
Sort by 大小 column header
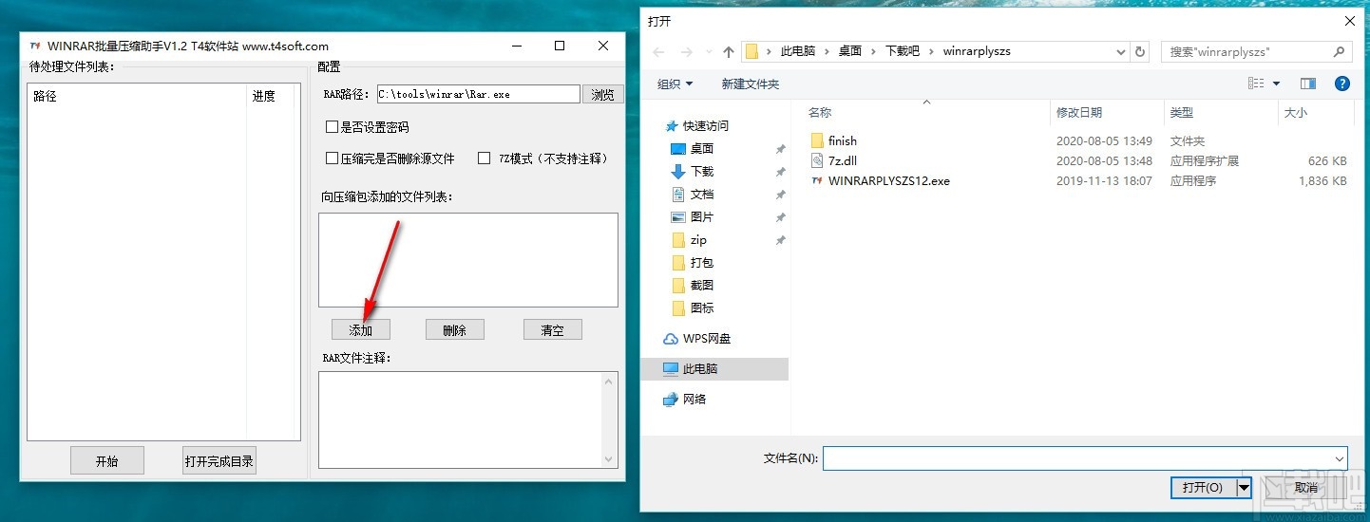[x=1314, y=113]
